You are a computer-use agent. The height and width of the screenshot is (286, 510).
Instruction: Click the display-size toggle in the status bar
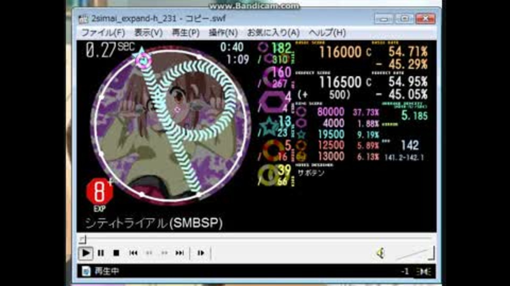coord(424,271)
